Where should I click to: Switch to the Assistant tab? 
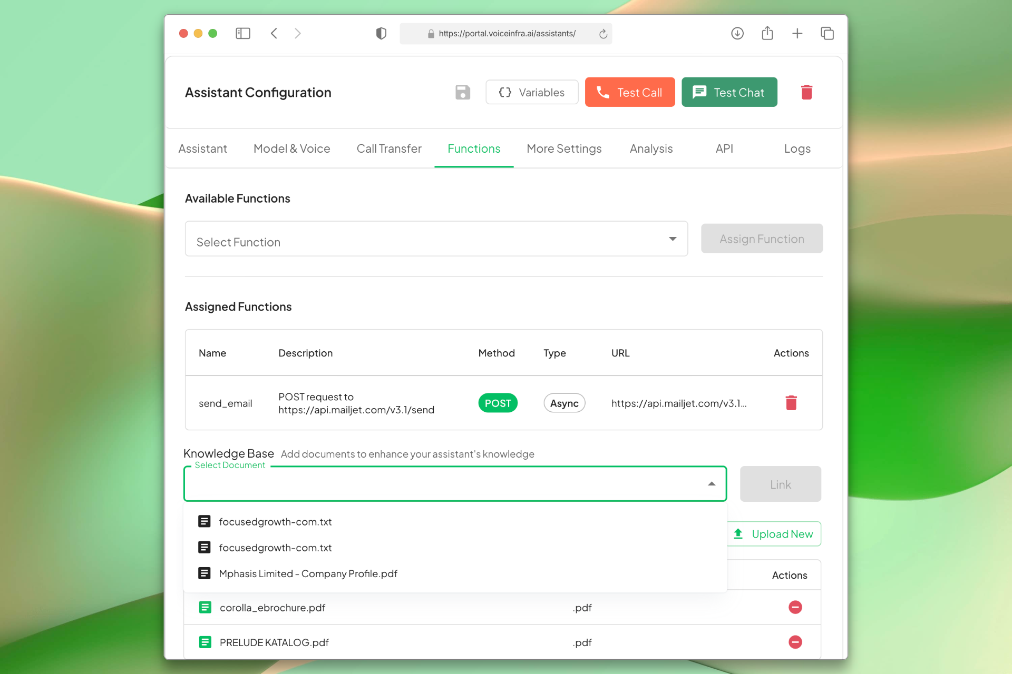[x=202, y=148]
